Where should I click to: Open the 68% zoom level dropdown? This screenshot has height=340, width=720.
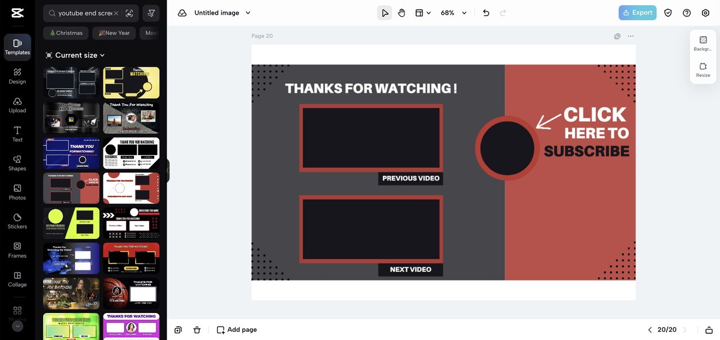click(453, 13)
